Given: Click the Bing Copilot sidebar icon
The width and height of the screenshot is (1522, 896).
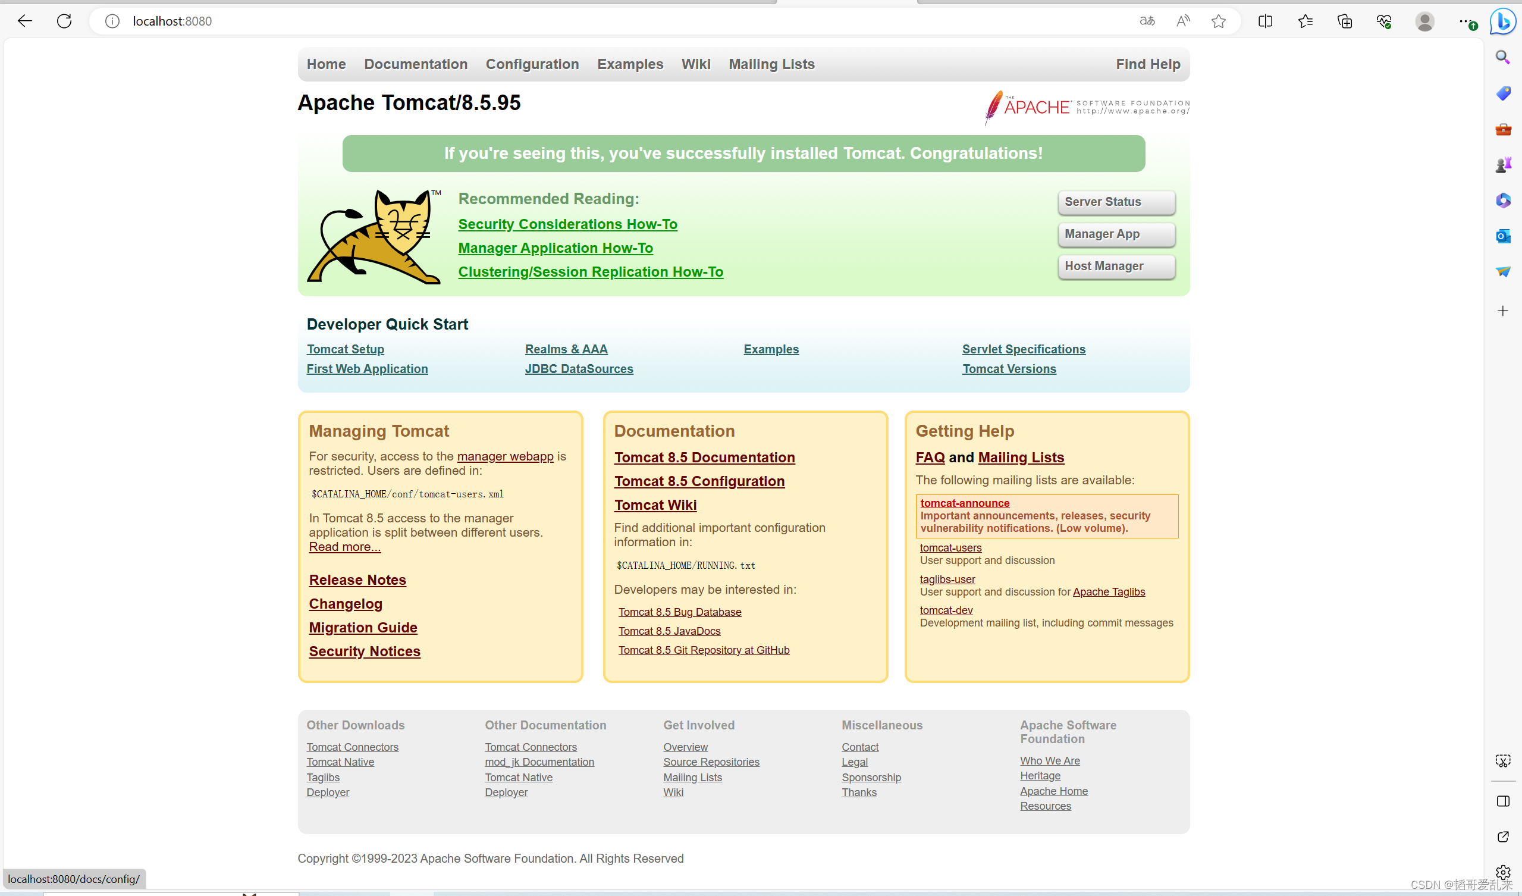Looking at the screenshot, I should tap(1503, 23).
